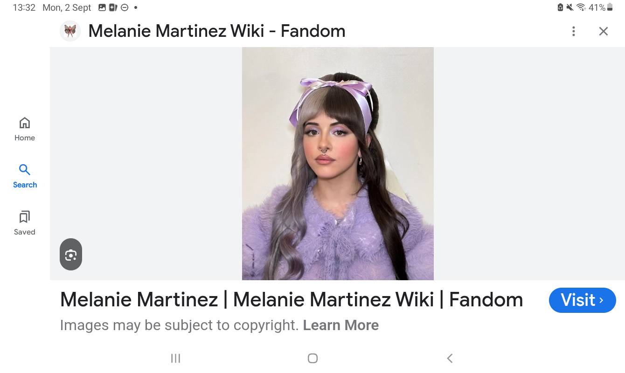
Task: Tap the 'Melanie Martinez Wiki - Fandom' header
Action: pos(217,31)
